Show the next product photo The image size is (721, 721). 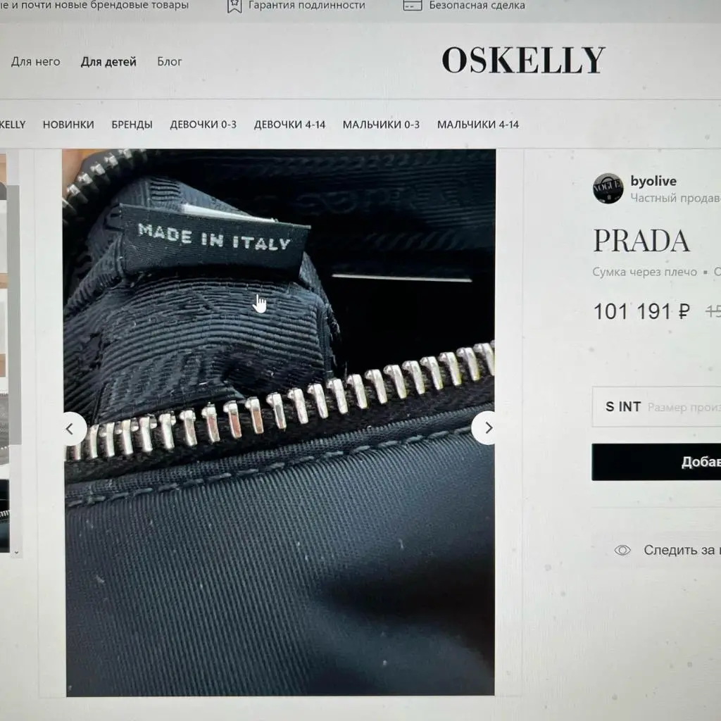[x=487, y=428]
